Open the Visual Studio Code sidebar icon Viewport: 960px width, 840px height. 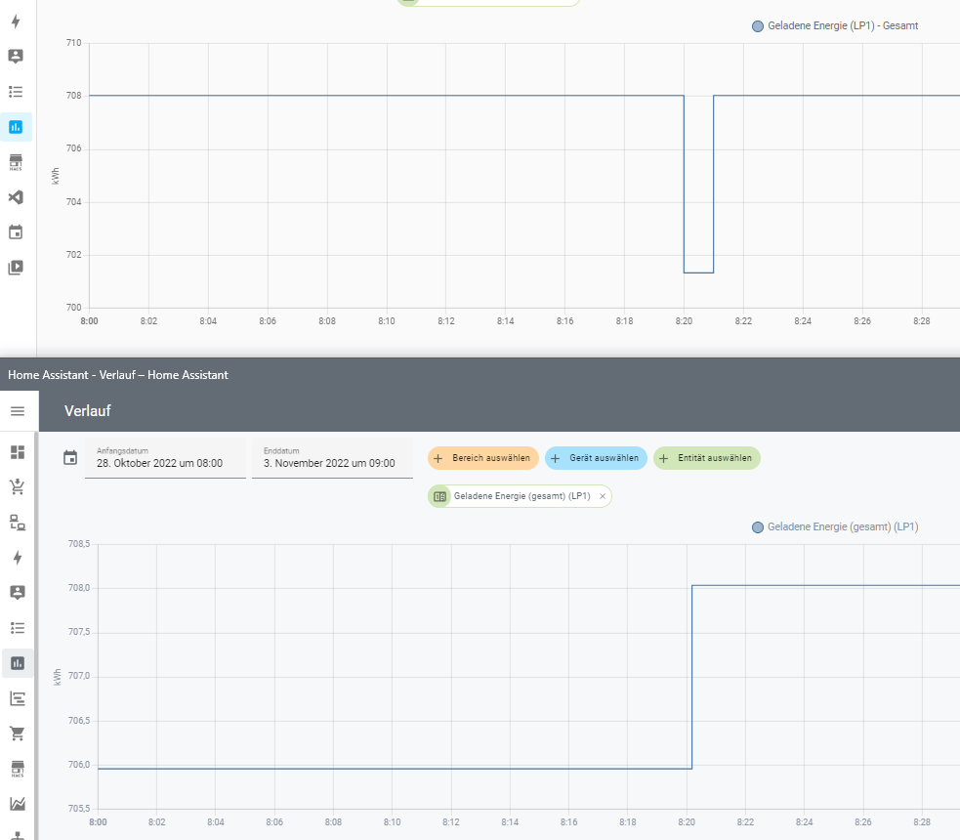pyautogui.click(x=16, y=197)
